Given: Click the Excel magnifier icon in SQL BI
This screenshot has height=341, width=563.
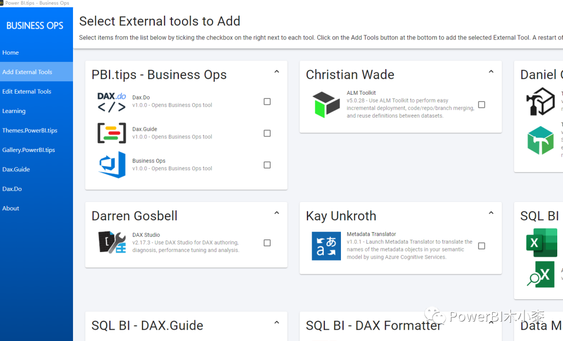Looking at the screenshot, I should [541, 274].
